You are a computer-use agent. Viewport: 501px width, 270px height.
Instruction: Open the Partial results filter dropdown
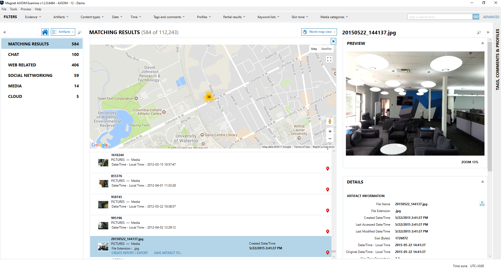(x=234, y=17)
